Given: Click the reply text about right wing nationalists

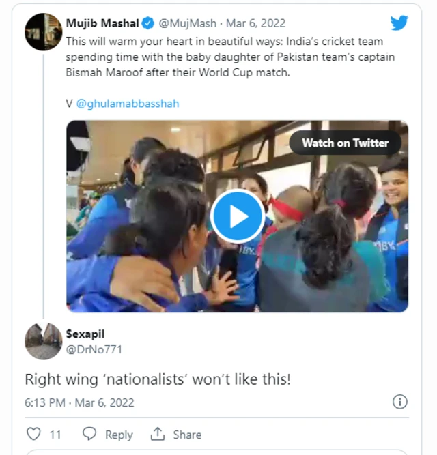Looking at the screenshot, I should pyautogui.click(x=158, y=379).
